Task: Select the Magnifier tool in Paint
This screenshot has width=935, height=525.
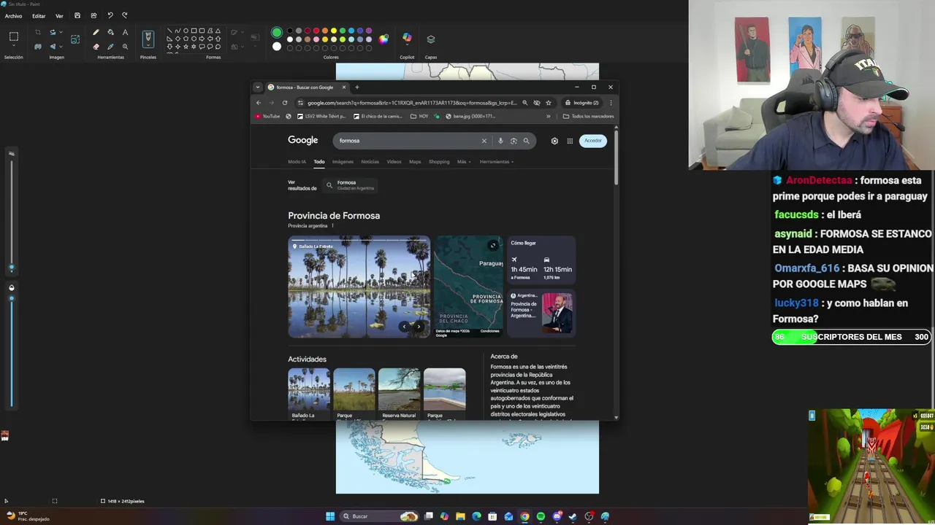Action: point(125,47)
